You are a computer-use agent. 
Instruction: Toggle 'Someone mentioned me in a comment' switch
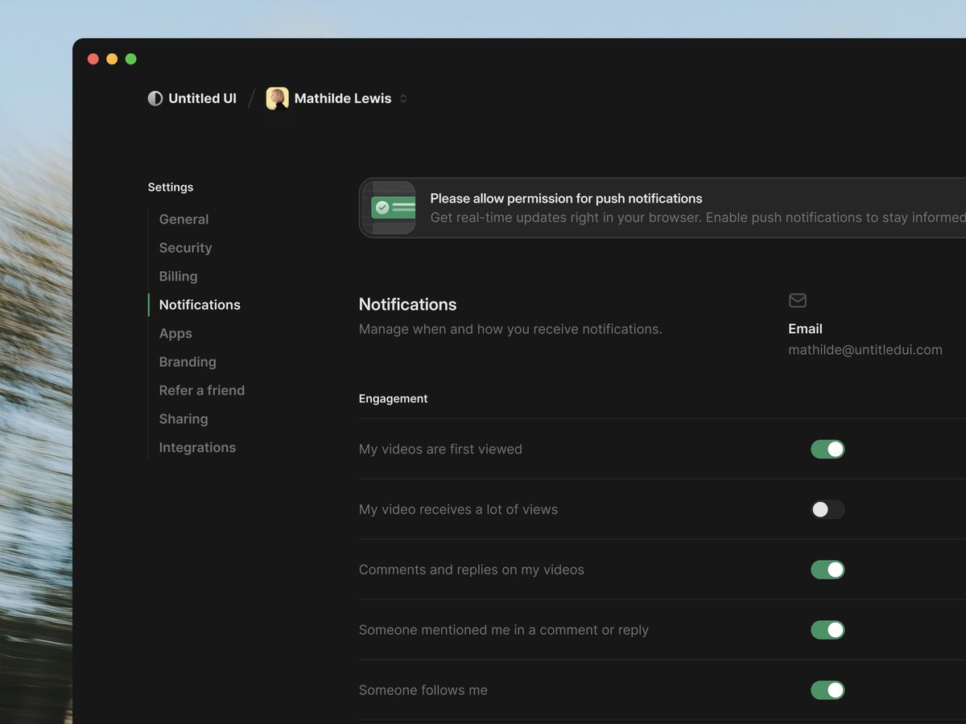[828, 630]
